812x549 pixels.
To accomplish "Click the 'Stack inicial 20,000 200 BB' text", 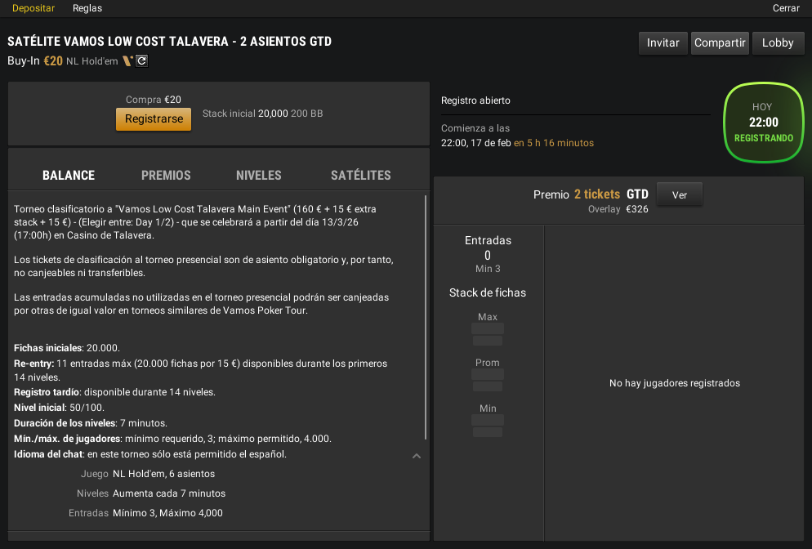I will [x=262, y=114].
